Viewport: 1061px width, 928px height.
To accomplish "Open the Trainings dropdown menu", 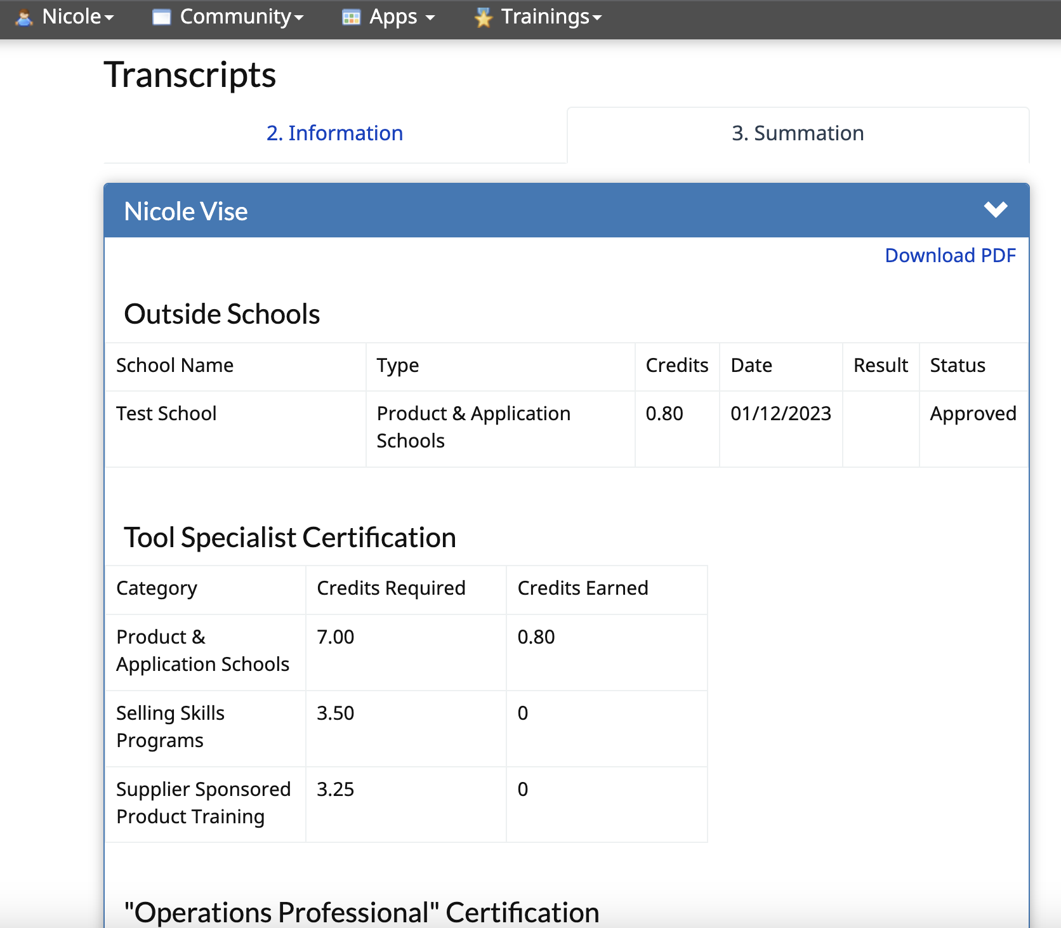I will coord(537,17).
